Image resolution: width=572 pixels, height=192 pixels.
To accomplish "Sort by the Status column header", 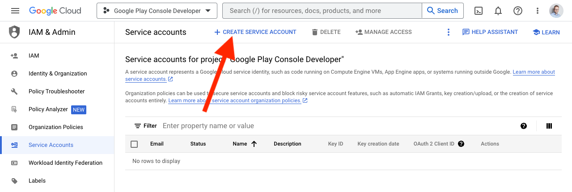I will tap(198, 144).
